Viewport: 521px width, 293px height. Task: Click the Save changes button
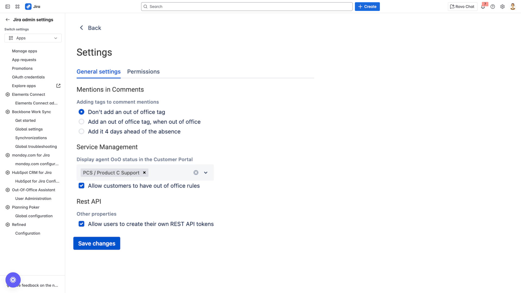(x=97, y=243)
